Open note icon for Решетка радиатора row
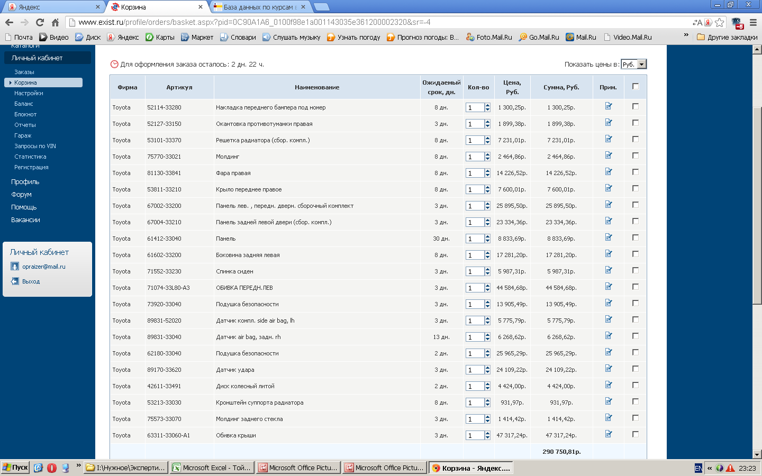The image size is (762, 476). (x=609, y=139)
